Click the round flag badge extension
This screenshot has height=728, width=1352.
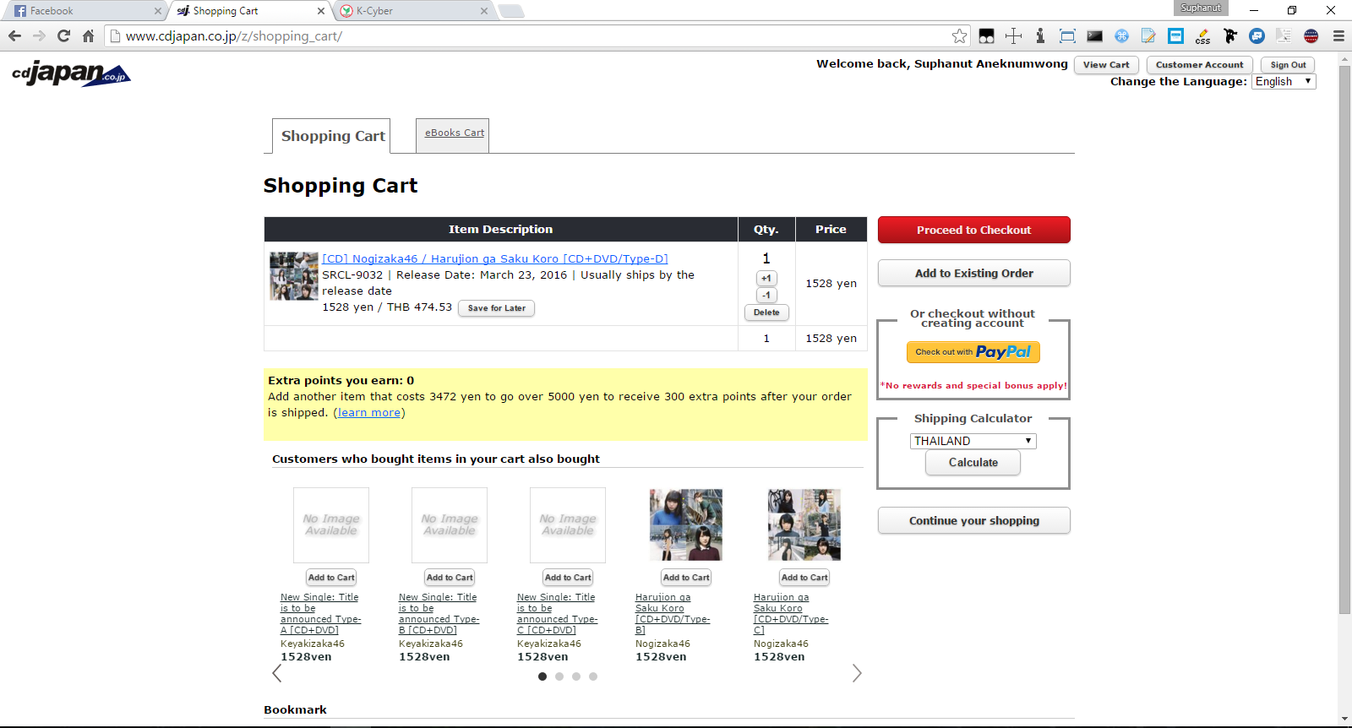point(1311,35)
